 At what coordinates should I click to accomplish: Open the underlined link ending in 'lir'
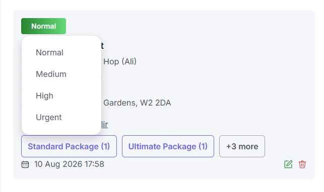104,125
